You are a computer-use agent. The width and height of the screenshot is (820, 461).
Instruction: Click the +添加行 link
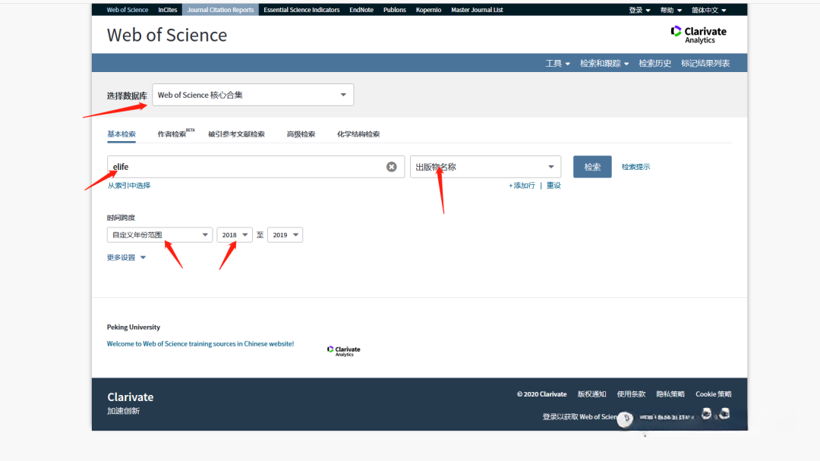tap(522, 185)
